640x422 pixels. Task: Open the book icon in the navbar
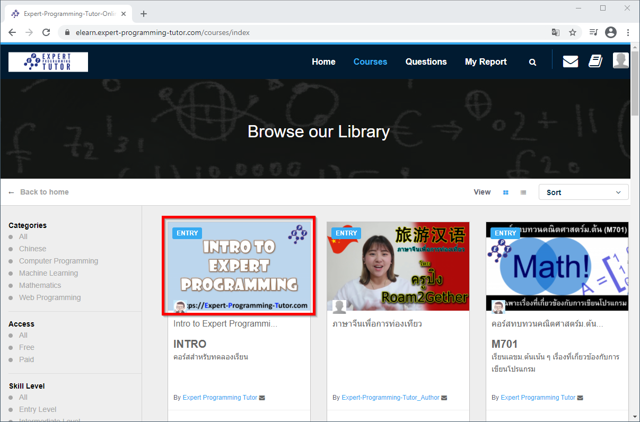[x=595, y=61]
